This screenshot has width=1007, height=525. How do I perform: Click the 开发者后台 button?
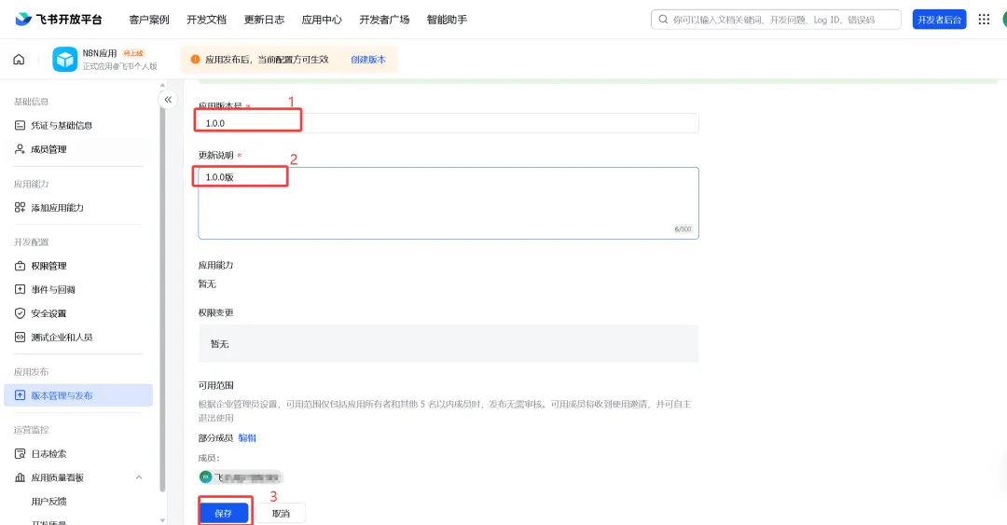pyautogui.click(x=939, y=20)
